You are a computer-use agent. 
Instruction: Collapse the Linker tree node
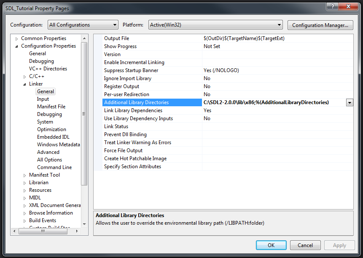(x=25, y=84)
